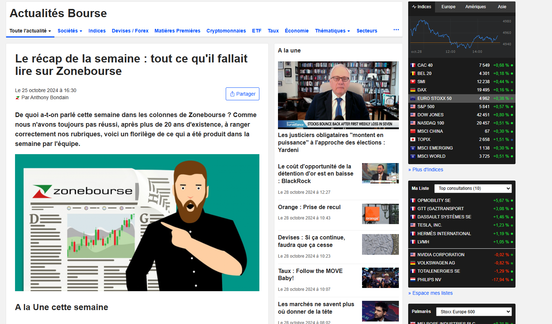Click the flag icon next to TESLA, INC.
Image resolution: width=552 pixels, height=324 pixels.
click(x=413, y=225)
